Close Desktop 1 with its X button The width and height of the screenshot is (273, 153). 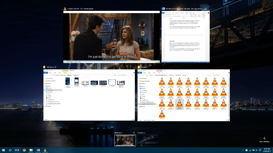tap(134, 133)
